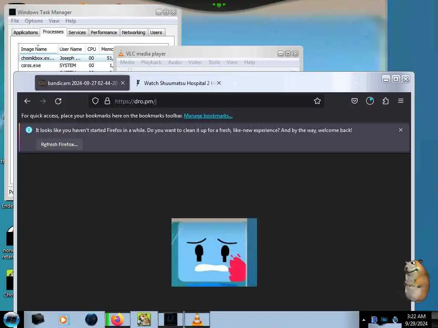438x328 pixels.
Task: Open Task Manager Options menu
Action: point(34,21)
